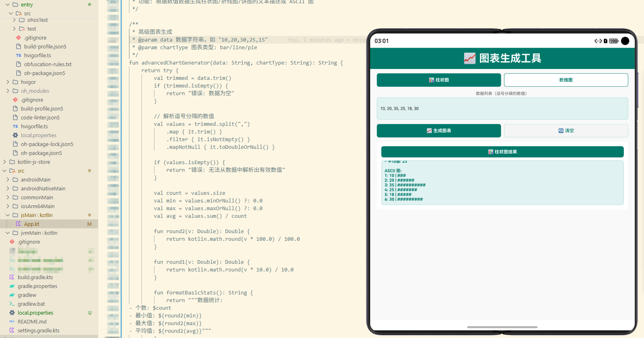
Task: Click the 清空 clear button
Action: click(x=566, y=131)
